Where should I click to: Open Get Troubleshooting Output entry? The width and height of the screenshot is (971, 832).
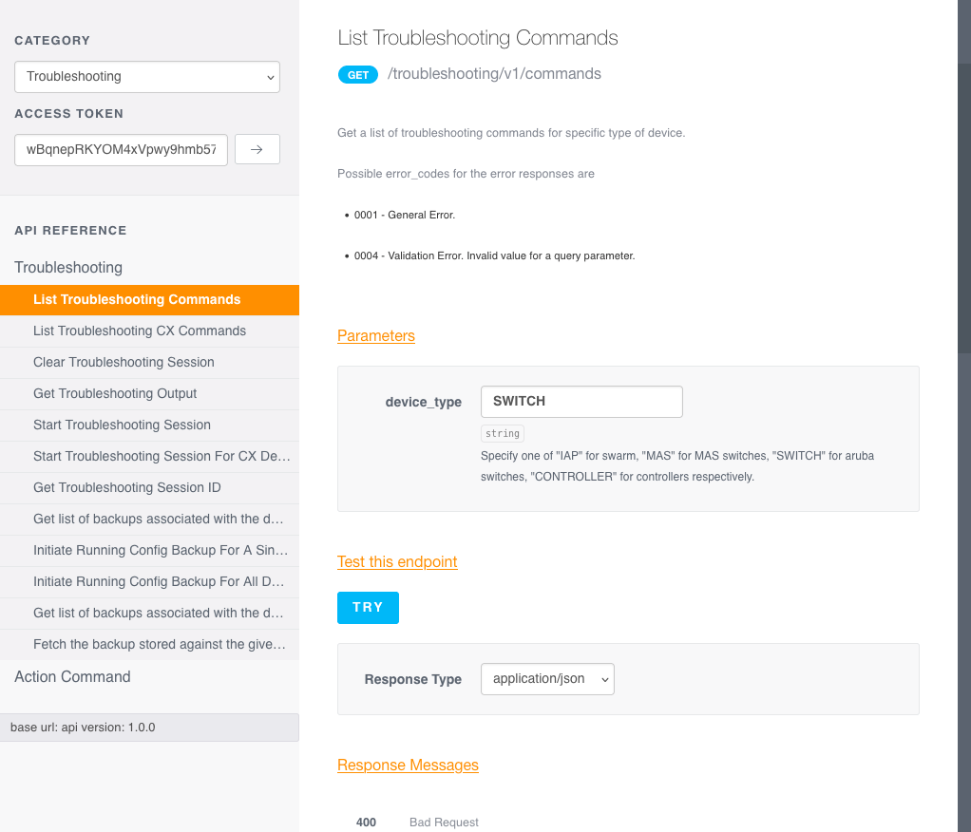pos(115,394)
